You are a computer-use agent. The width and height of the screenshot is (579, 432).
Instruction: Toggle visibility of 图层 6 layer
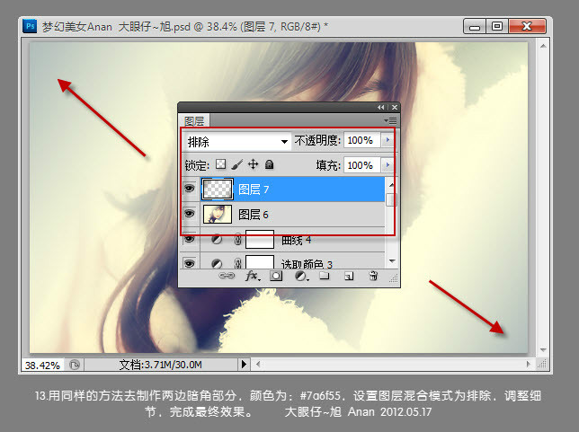190,214
